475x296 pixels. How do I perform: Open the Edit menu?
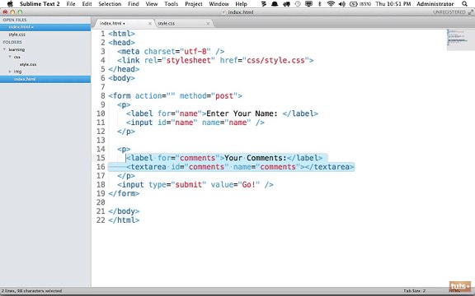(87, 4)
